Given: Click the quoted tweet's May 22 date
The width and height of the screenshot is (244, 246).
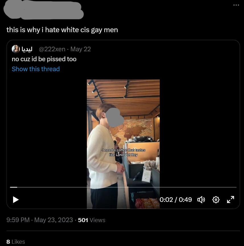Looking at the screenshot, I should click(x=81, y=49).
